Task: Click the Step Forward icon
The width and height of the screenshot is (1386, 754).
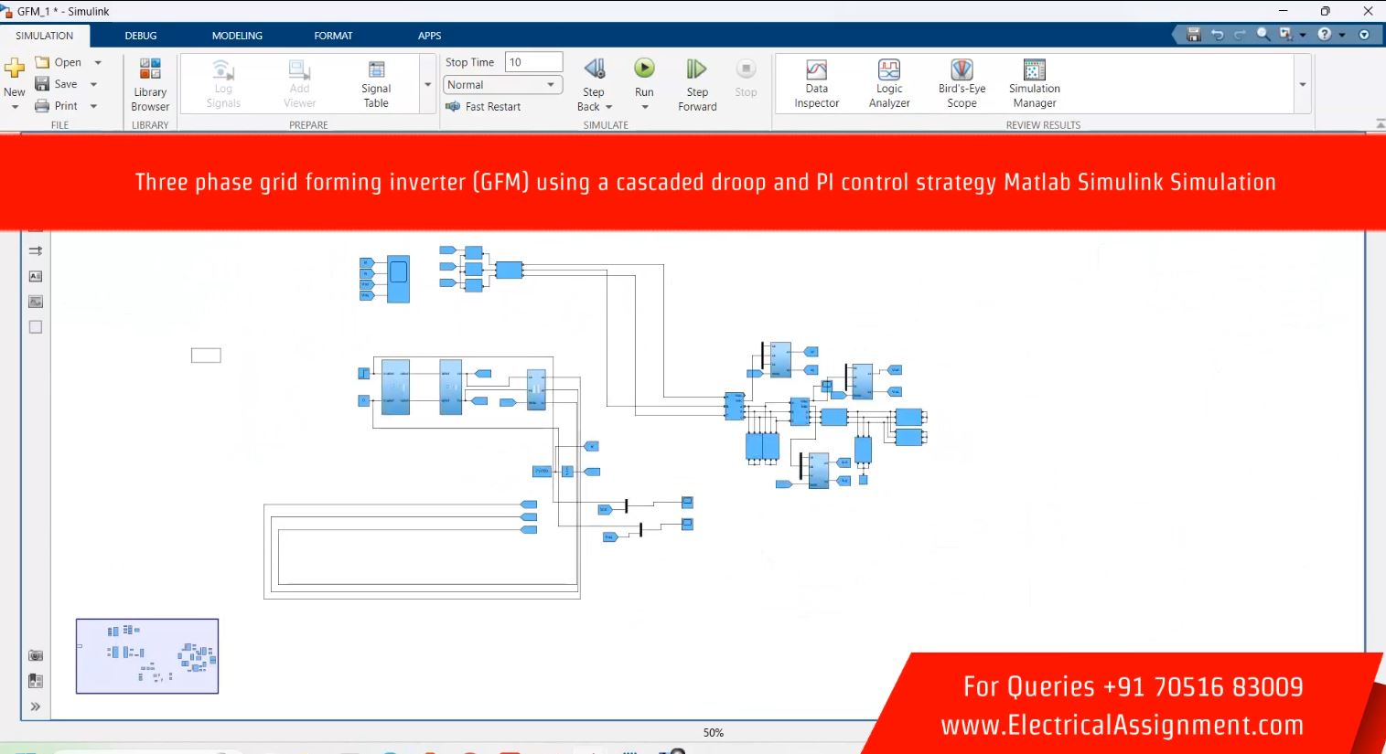Action: (x=697, y=69)
